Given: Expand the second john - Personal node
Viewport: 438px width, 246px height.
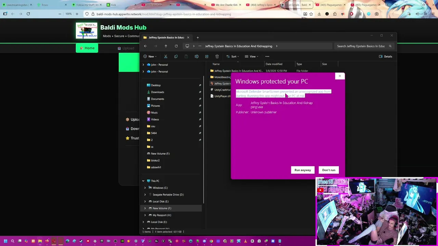Looking at the screenshot, I should (143, 71).
